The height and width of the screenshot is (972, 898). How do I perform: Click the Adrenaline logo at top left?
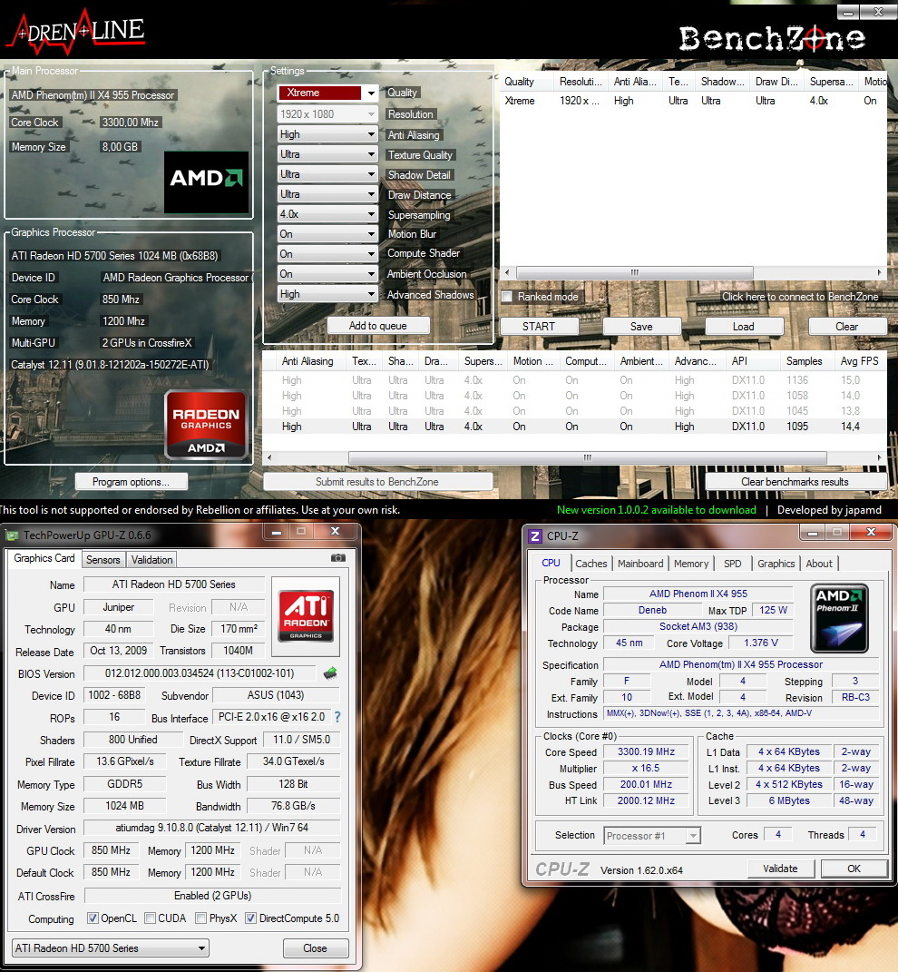(x=75, y=31)
